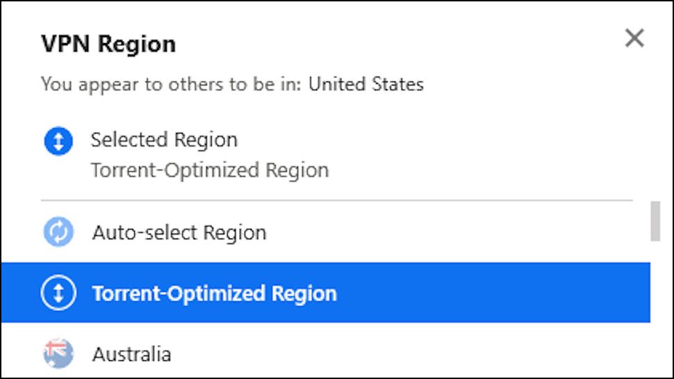Click empty space right of Auto-select Region label
The image size is (674, 379).
[x=452, y=232]
